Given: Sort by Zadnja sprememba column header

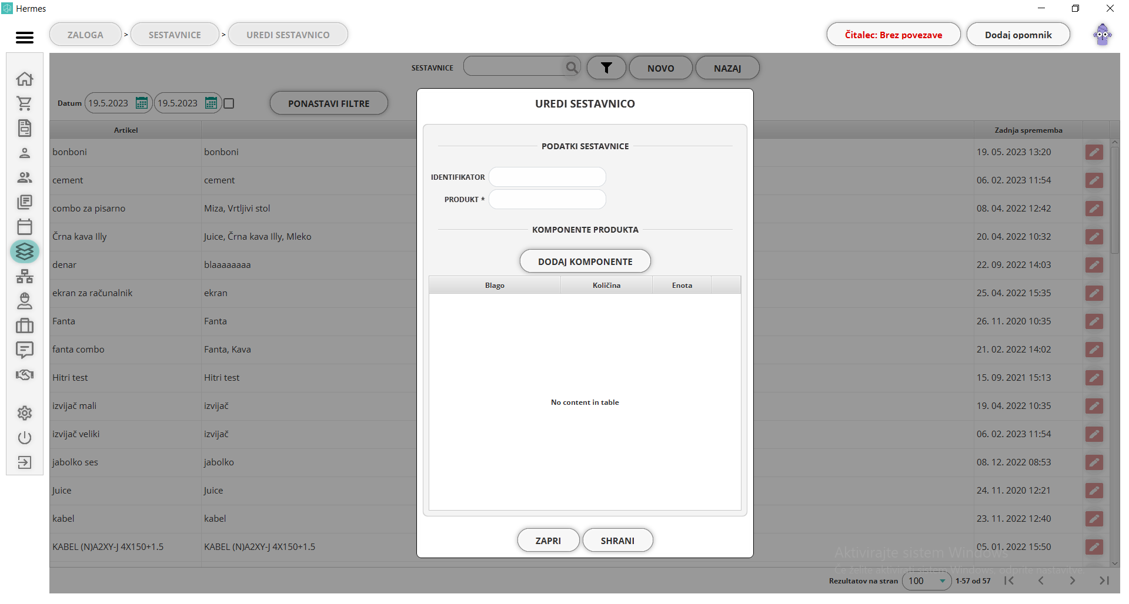Looking at the screenshot, I should [1028, 130].
